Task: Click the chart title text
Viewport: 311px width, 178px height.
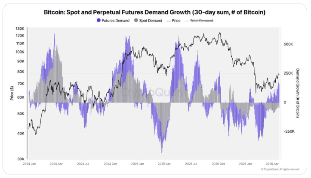Action: 155,12
